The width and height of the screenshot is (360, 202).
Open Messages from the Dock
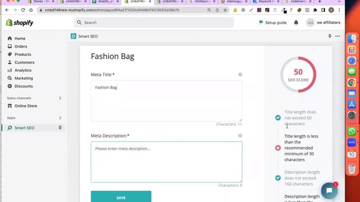point(352,72)
